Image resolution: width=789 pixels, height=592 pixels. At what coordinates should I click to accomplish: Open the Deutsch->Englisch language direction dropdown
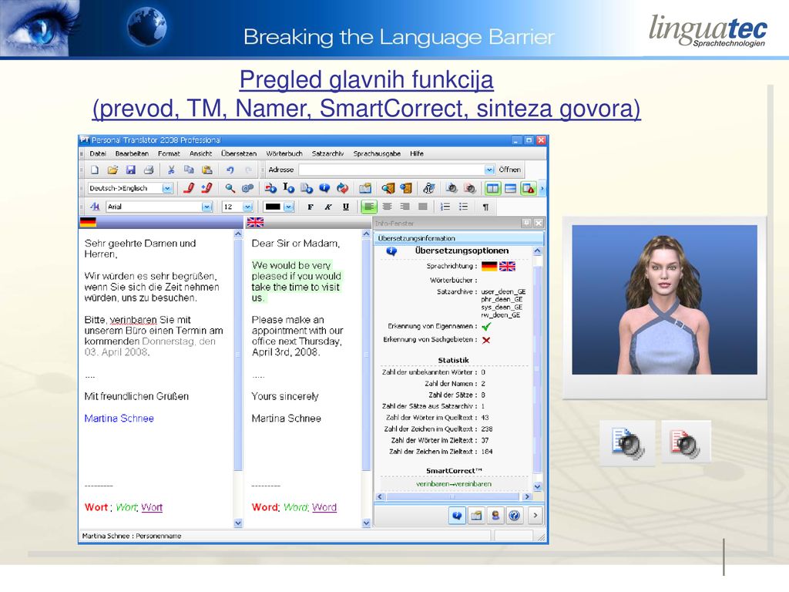pos(167,188)
